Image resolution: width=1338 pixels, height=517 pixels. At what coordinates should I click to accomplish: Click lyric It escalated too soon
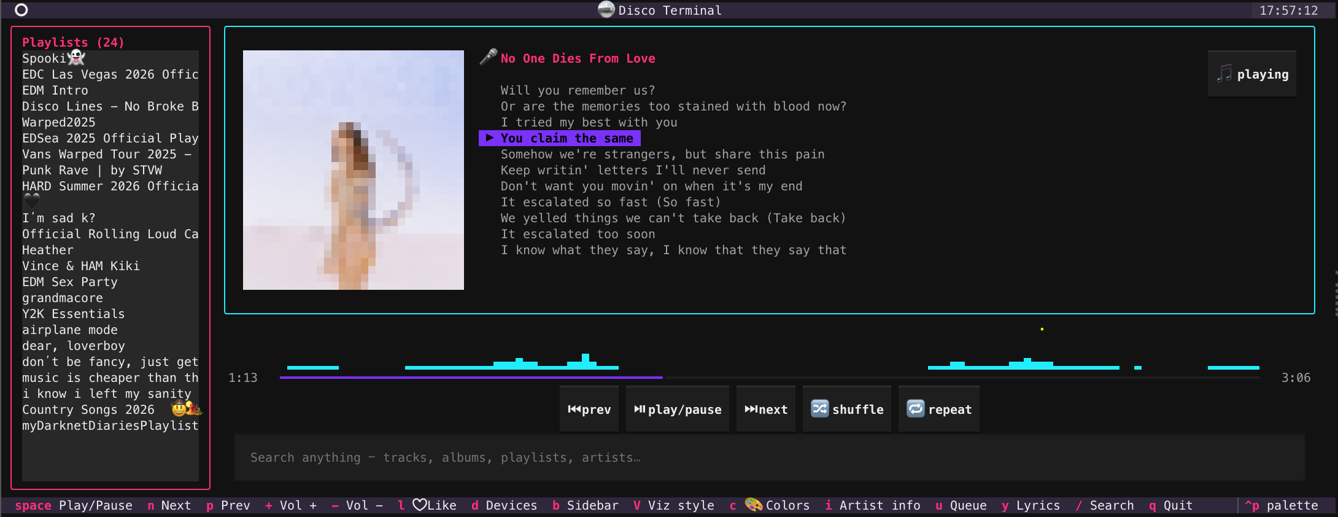(578, 234)
